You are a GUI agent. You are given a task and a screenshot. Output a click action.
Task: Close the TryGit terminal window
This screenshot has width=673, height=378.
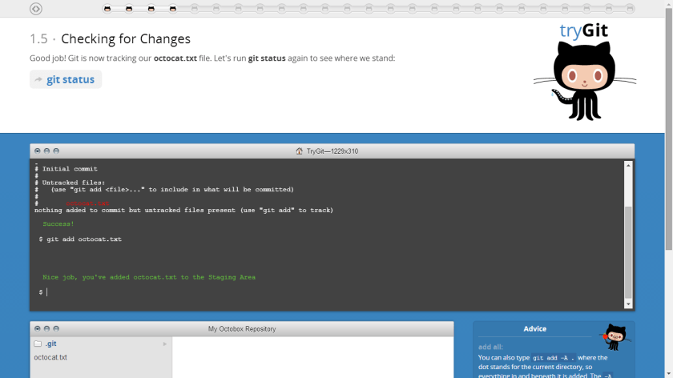[x=38, y=151]
